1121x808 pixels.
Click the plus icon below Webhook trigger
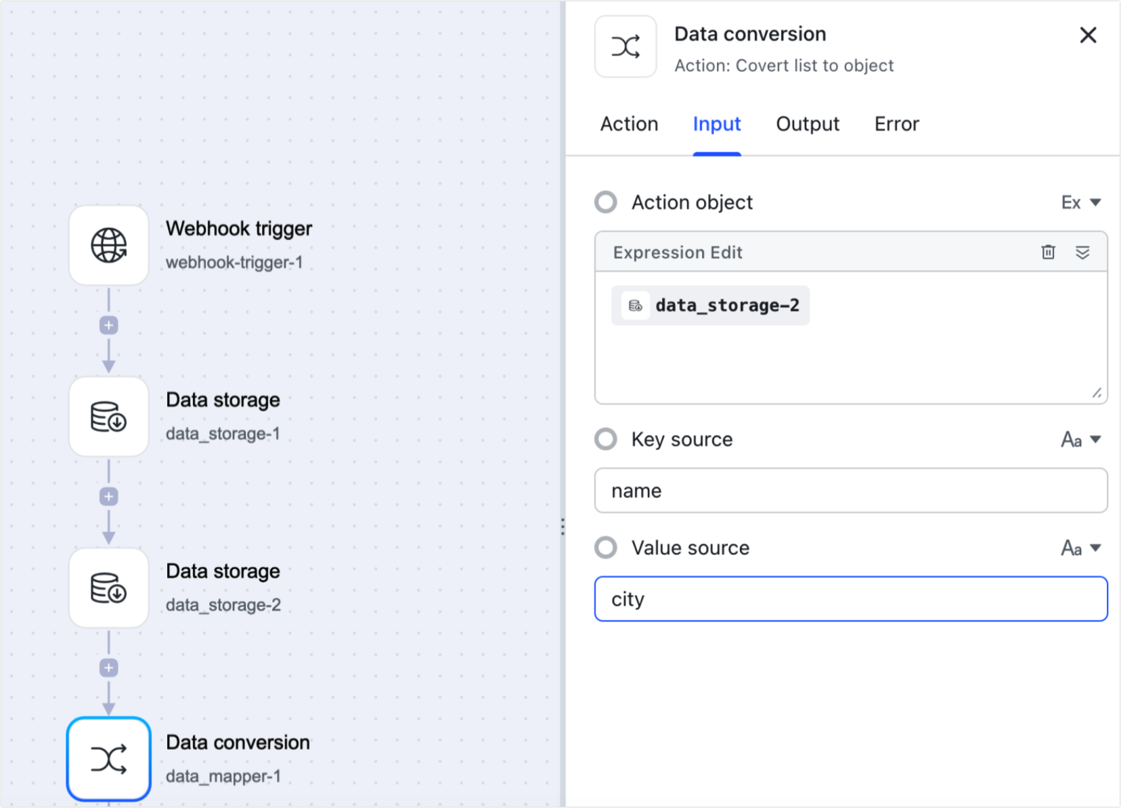108,325
